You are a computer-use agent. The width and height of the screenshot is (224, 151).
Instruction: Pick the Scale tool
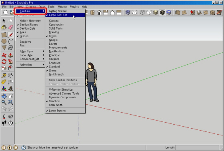[4, 68]
